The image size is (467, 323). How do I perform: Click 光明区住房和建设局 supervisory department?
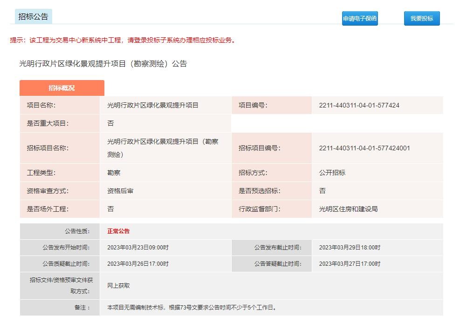348,209
